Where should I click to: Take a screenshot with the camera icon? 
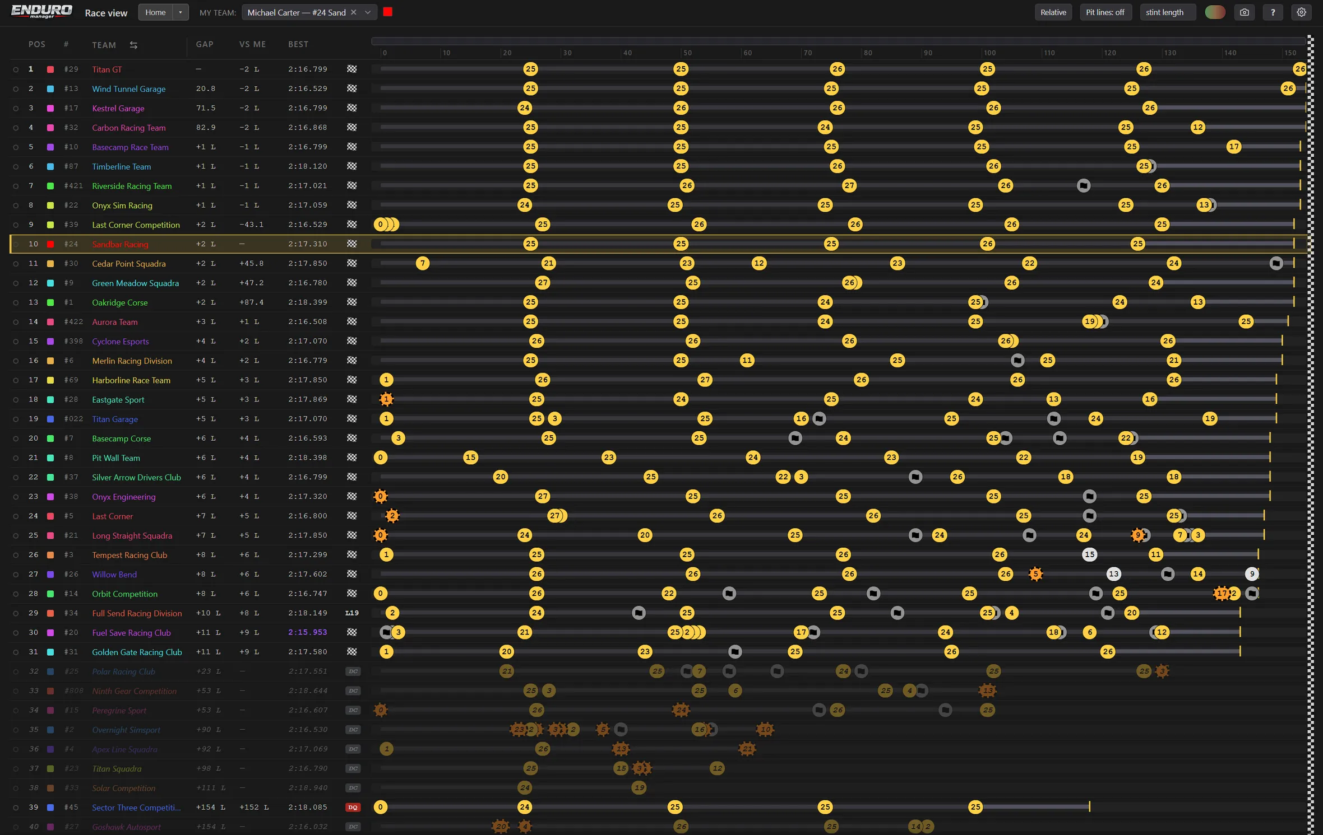(x=1244, y=12)
